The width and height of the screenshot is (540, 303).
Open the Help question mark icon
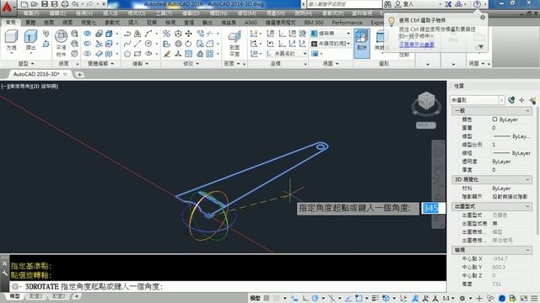(x=477, y=4)
